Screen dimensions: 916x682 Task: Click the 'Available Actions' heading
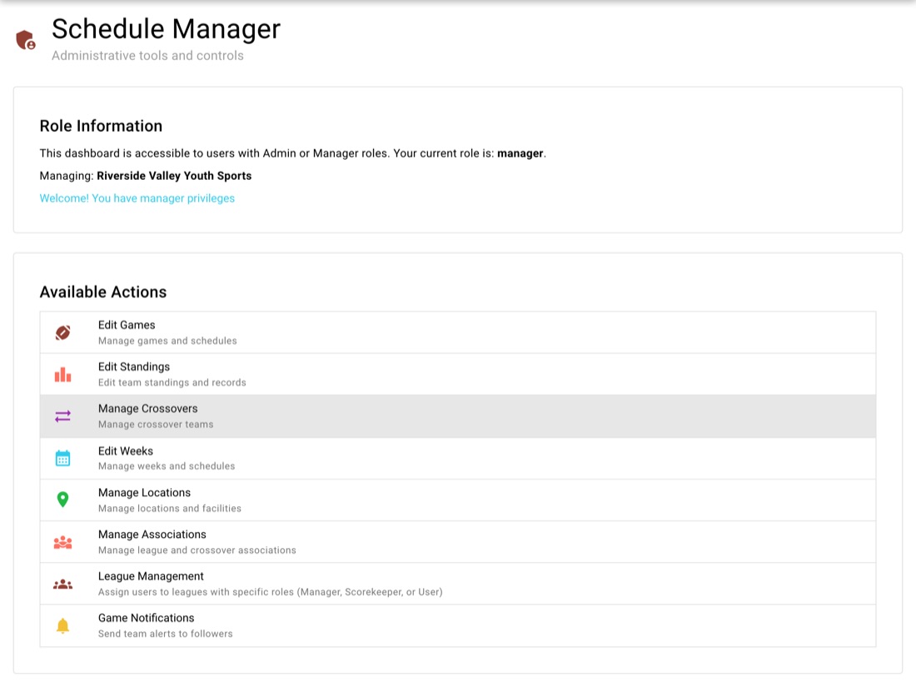coord(103,291)
